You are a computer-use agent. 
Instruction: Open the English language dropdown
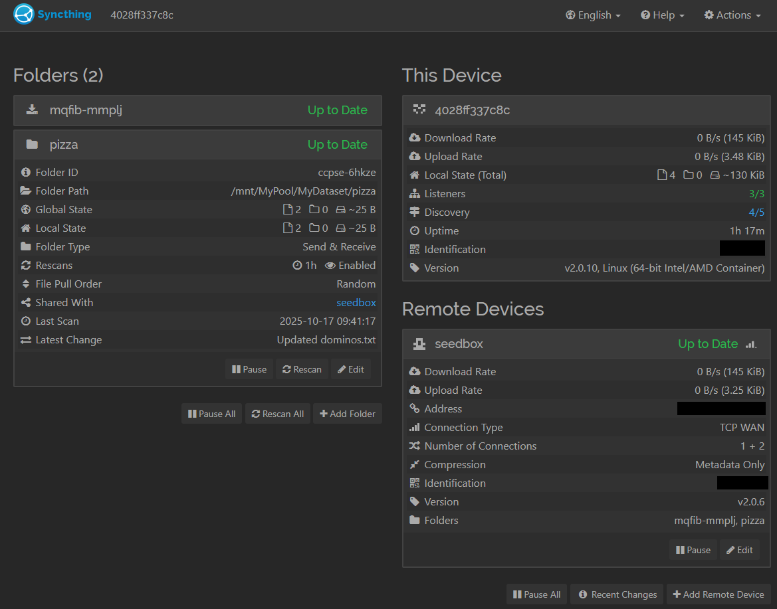[x=593, y=15]
